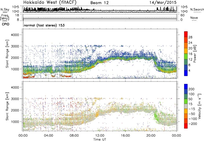Click the '2000' range tick in velocity panel
This screenshot has width=204, height=141.
tap(15, 110)
